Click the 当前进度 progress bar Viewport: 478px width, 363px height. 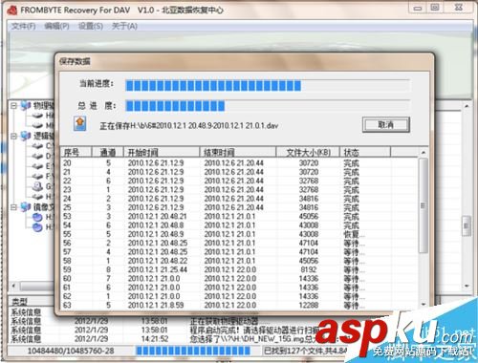click(268, 85)
